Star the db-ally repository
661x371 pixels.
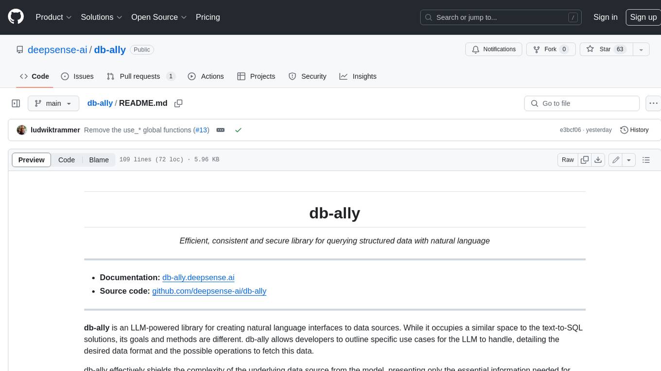click(606, 50)
